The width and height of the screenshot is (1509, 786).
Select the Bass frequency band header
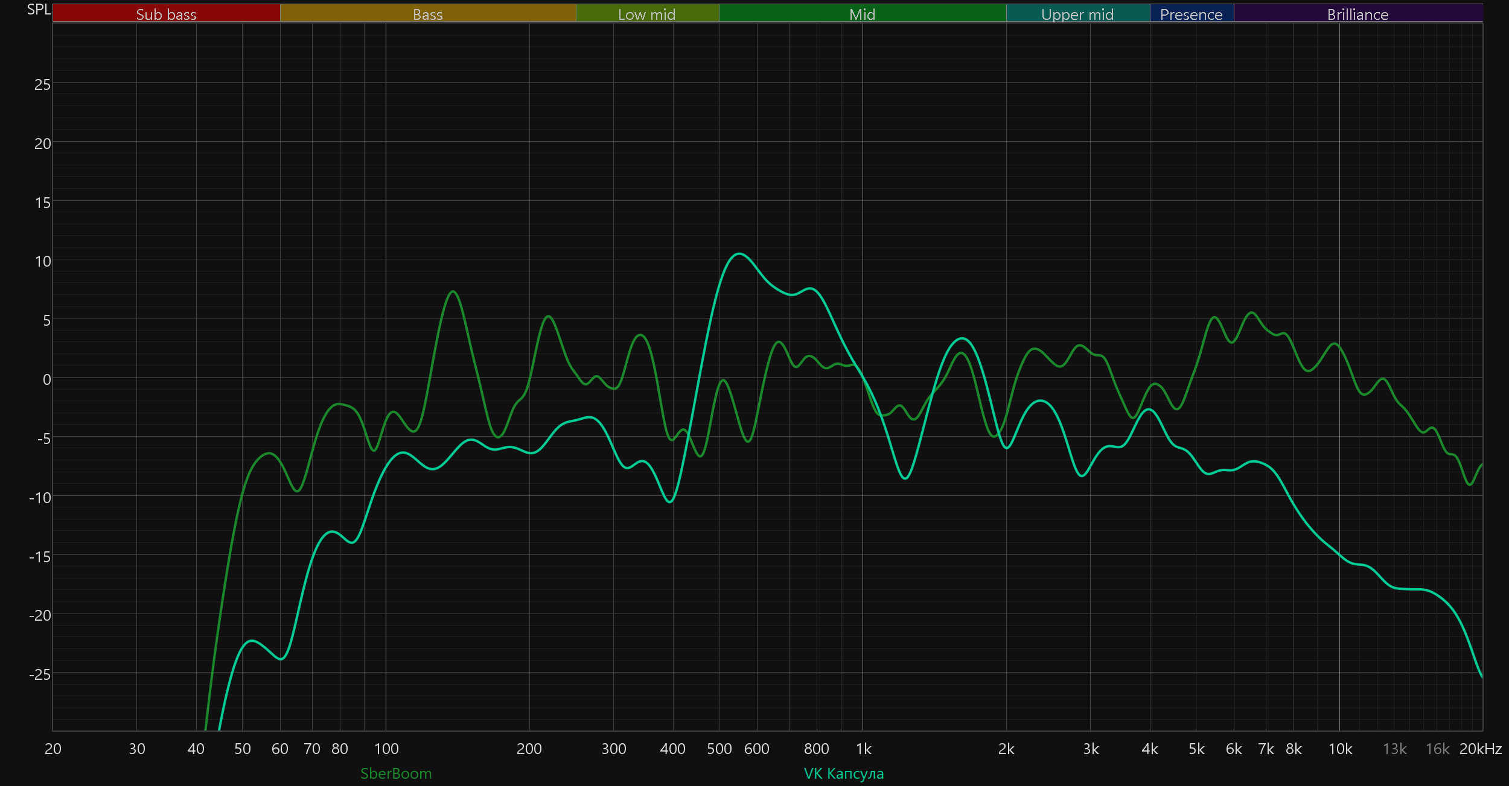tap(427, 14)
